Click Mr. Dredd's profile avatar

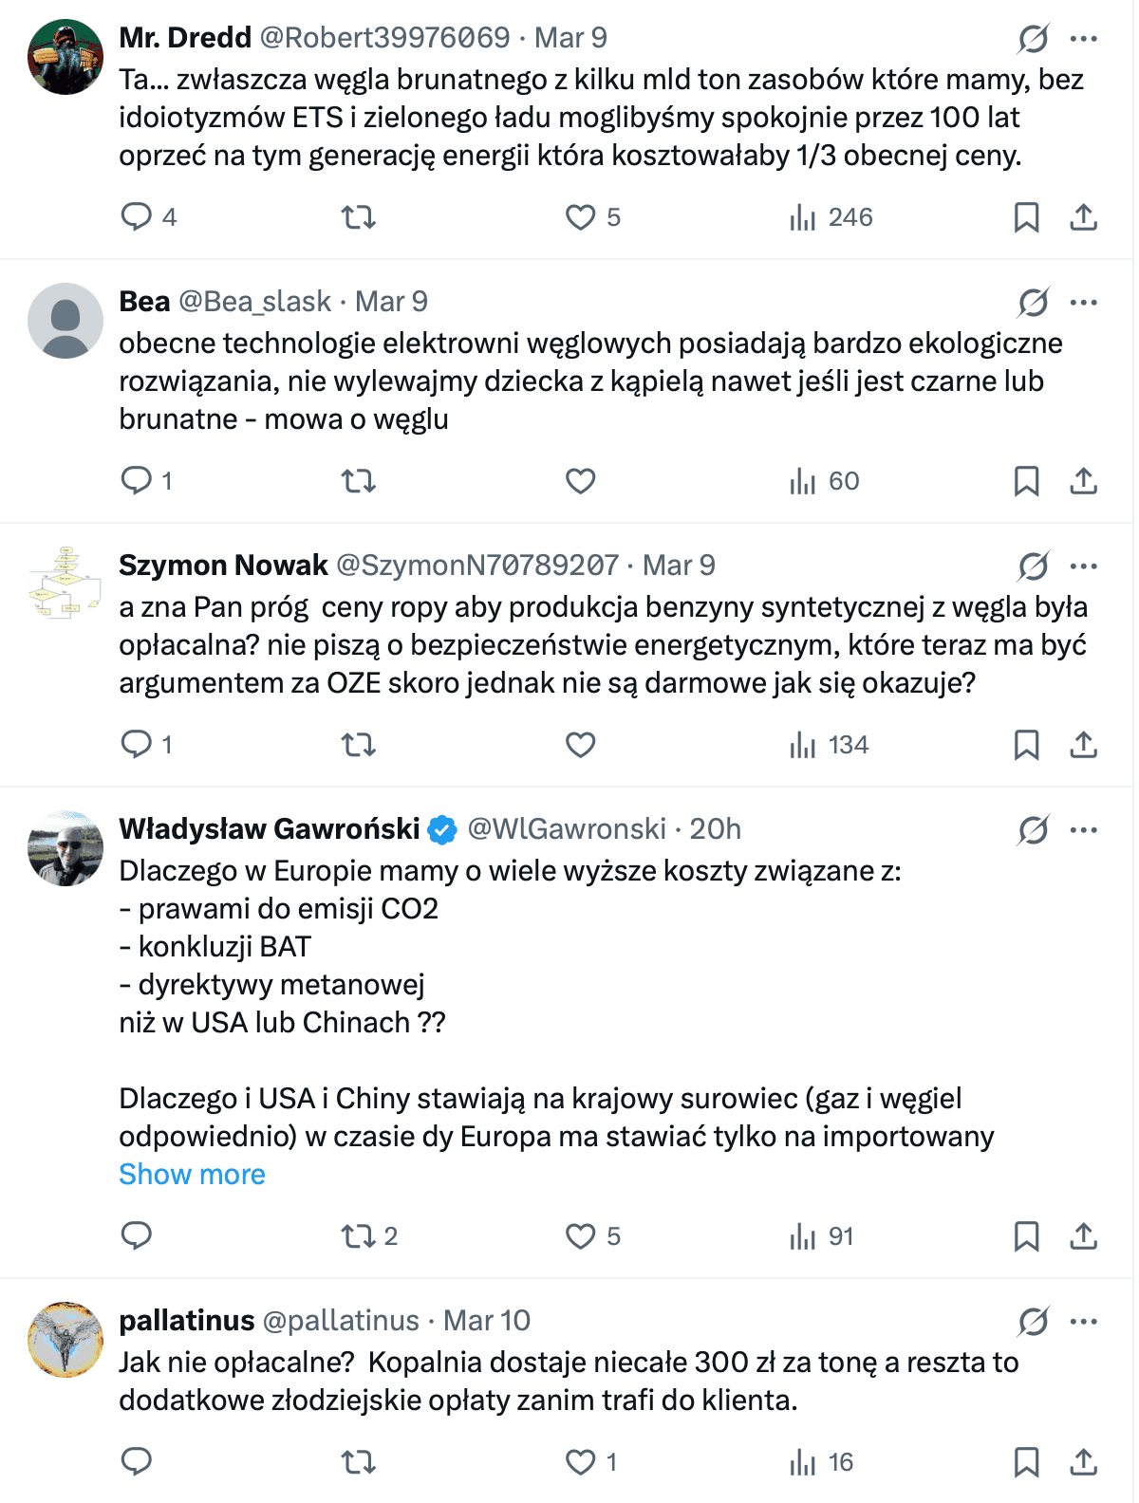[65, 57]
